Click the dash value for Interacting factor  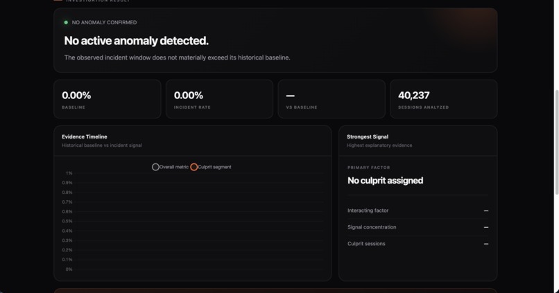coord(486,211)
